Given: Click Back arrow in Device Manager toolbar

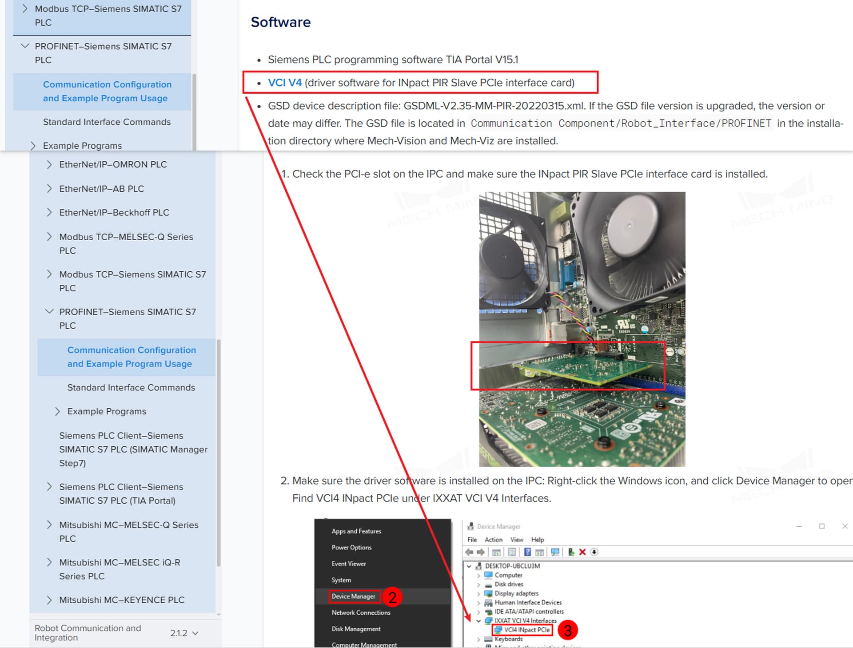Looking at the screenshot, I should click(x=469, y=552).
